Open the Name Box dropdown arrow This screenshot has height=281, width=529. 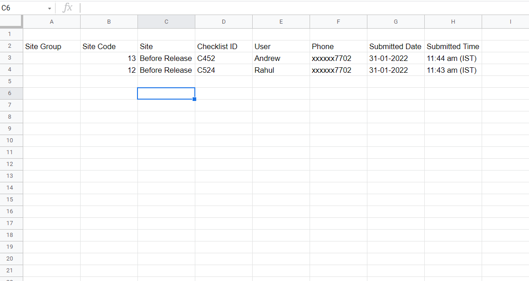[50, 9]
